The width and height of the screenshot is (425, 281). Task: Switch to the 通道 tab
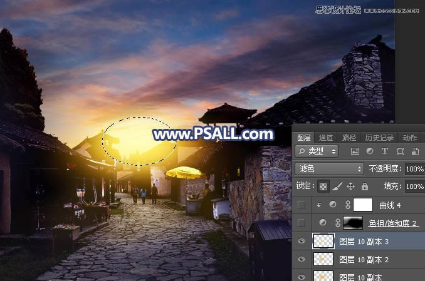pyautogui.click(x=326, y=138)
